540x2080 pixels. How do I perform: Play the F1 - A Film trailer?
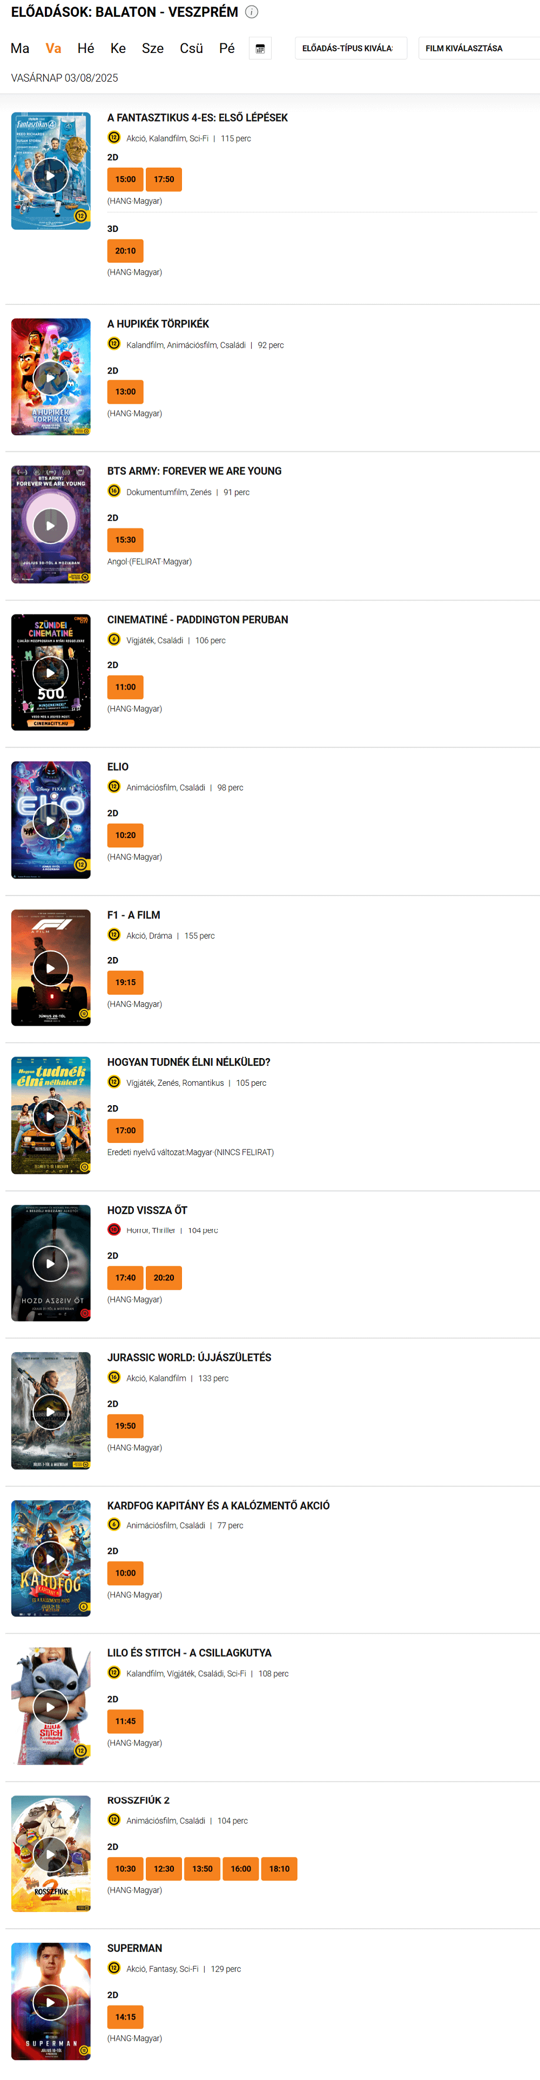pos(51,968)
